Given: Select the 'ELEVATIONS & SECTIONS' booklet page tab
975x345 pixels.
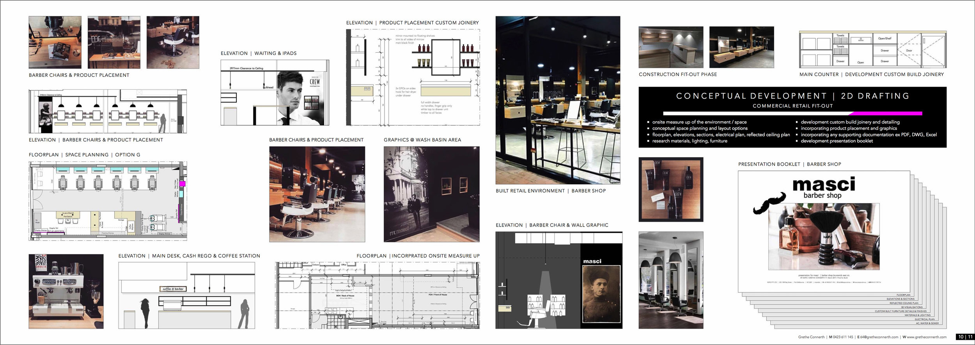Looking at the screenshot, I should tap(900, 299).
